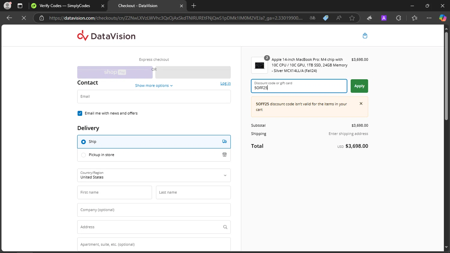Viewport: 450px width, 253px height.
Task: View site information lock icon
Action: [42, 18]
